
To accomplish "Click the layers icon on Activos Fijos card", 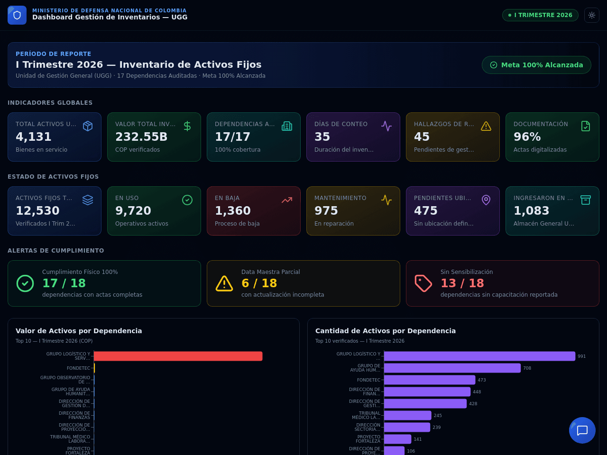I will point(88,200).
